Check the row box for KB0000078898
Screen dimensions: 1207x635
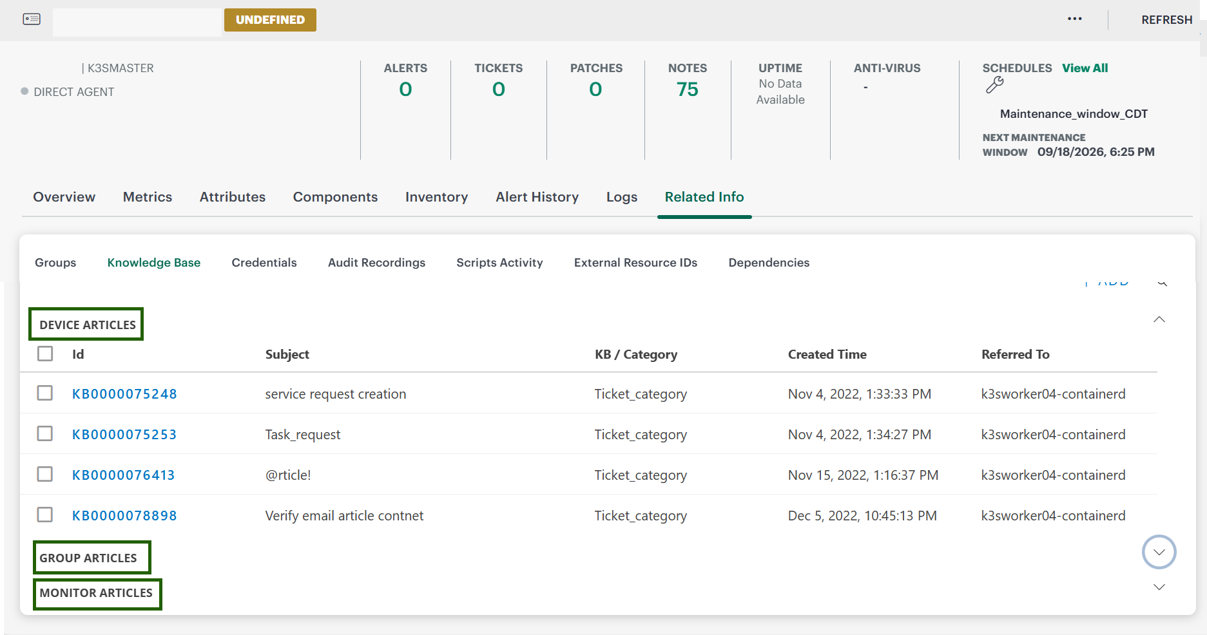(x=45, y=515)
